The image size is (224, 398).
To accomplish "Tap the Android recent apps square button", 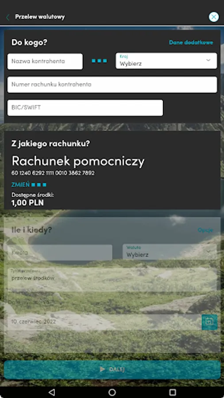I will tap(173, 392).
